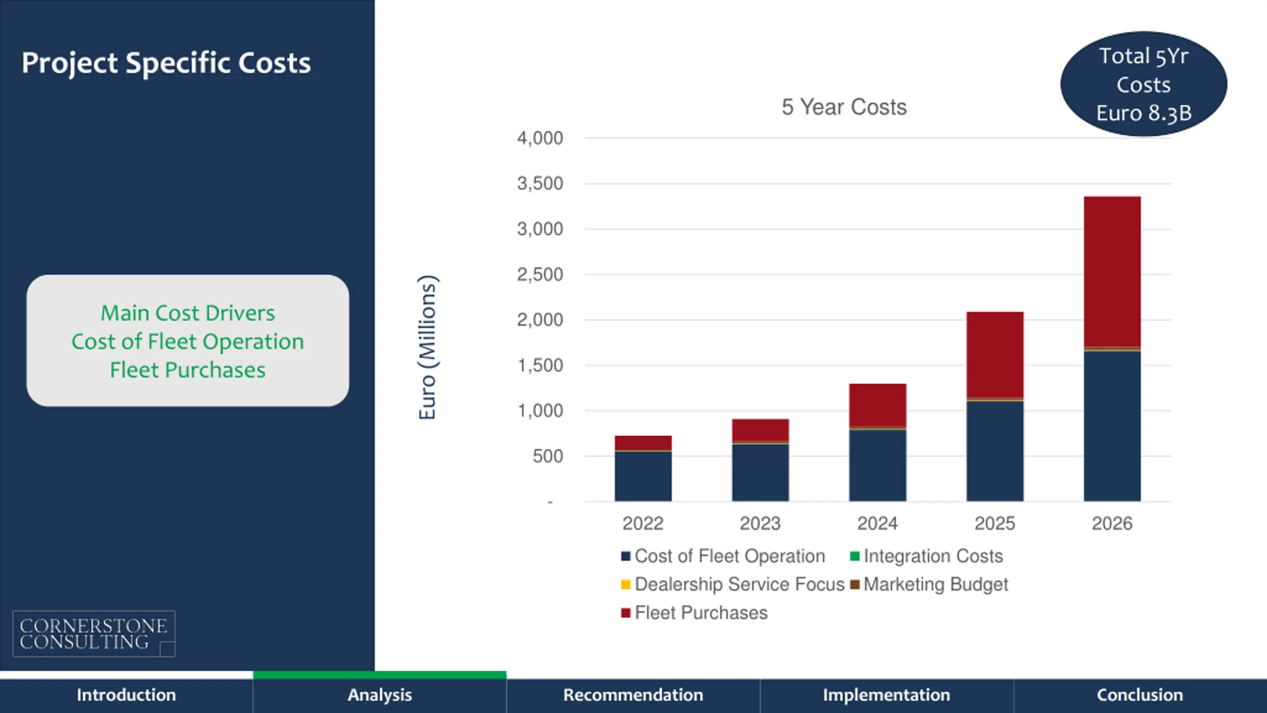The width and height of the screenshot is (1267, 713).
Task: Click the 1,500 axis label
Action: coord(540,365)
